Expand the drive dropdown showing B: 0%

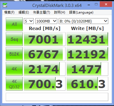(x=83, y=21)
